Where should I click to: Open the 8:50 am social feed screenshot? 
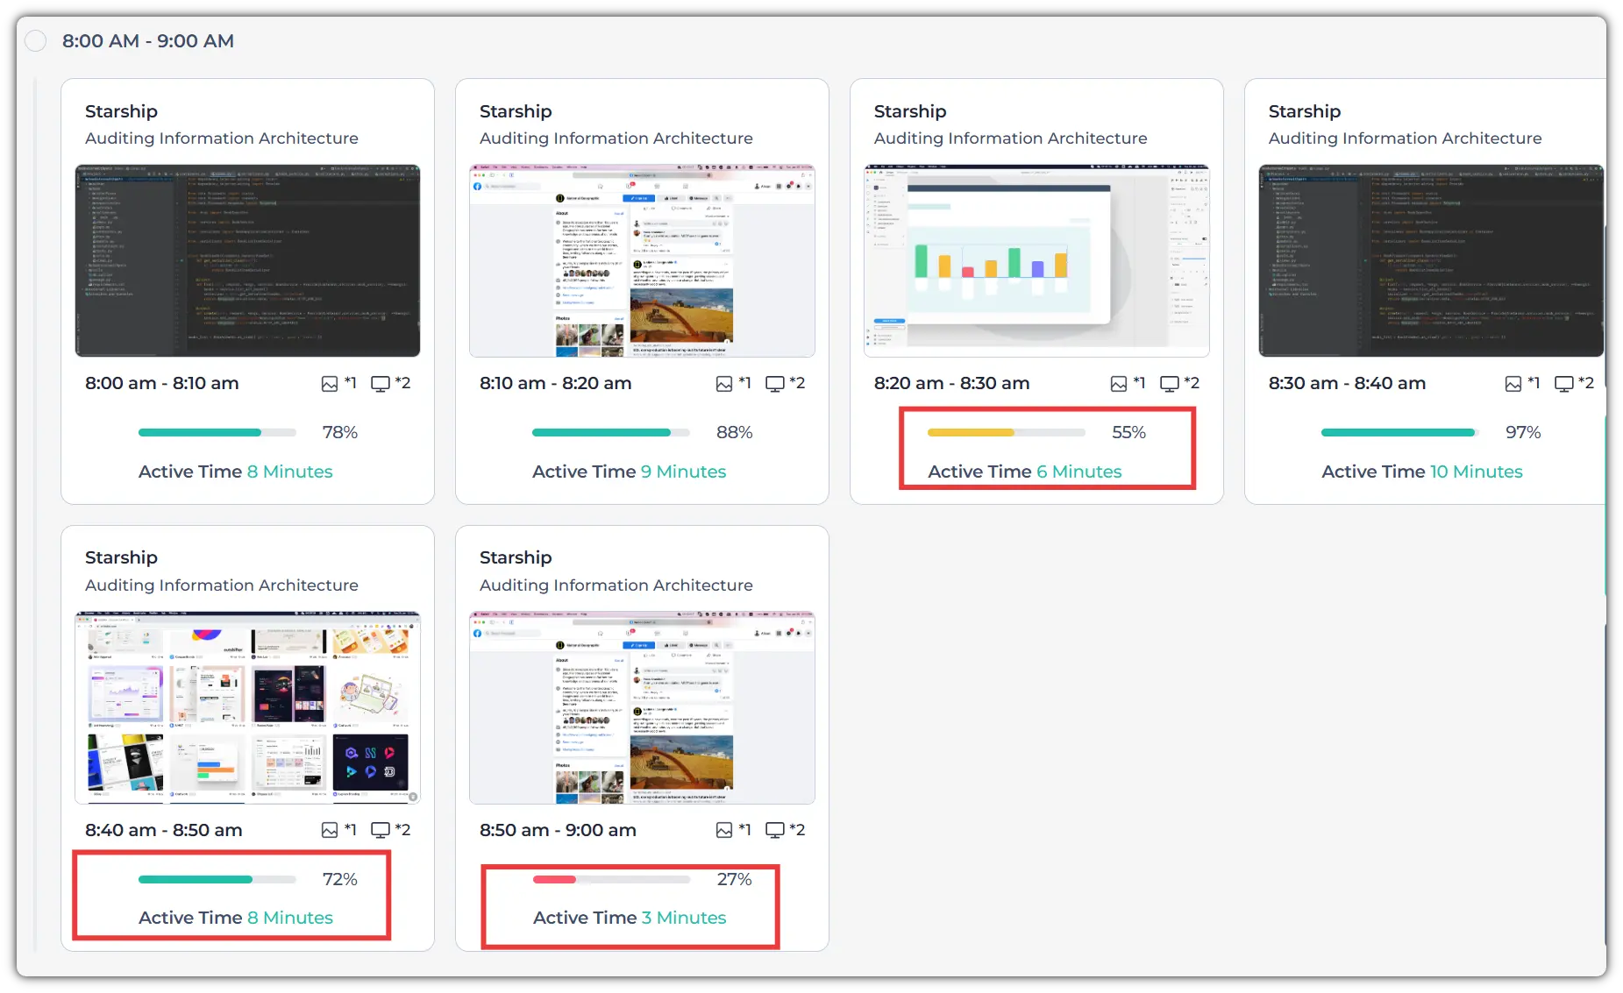click(x=642, y=707)
